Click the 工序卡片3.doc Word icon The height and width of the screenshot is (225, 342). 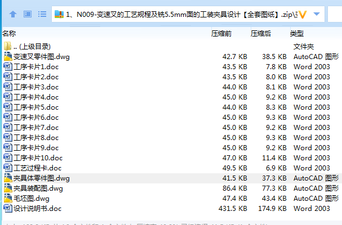tap(8, 87)
